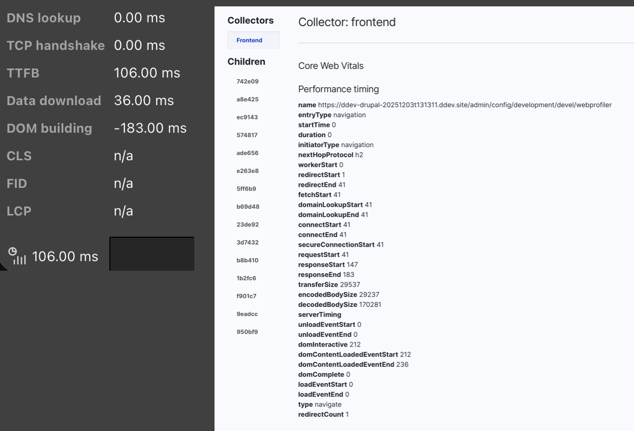The height and width of the screenshot is (431, 634).
Task: Open child request a8e425
Action: click(x=247, y=99)
